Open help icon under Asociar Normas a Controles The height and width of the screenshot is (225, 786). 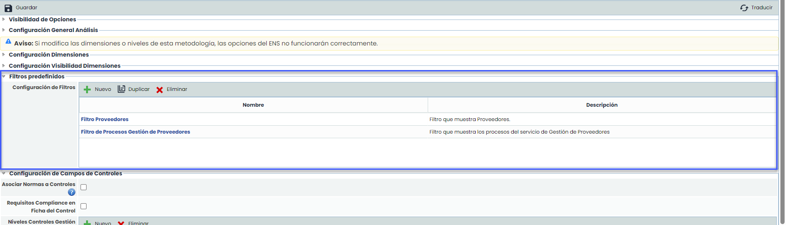(x=72, y=192)
